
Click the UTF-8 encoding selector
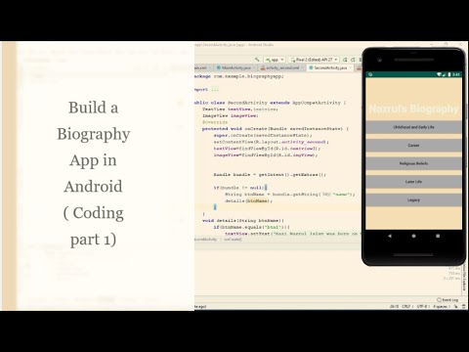point(423,307)
